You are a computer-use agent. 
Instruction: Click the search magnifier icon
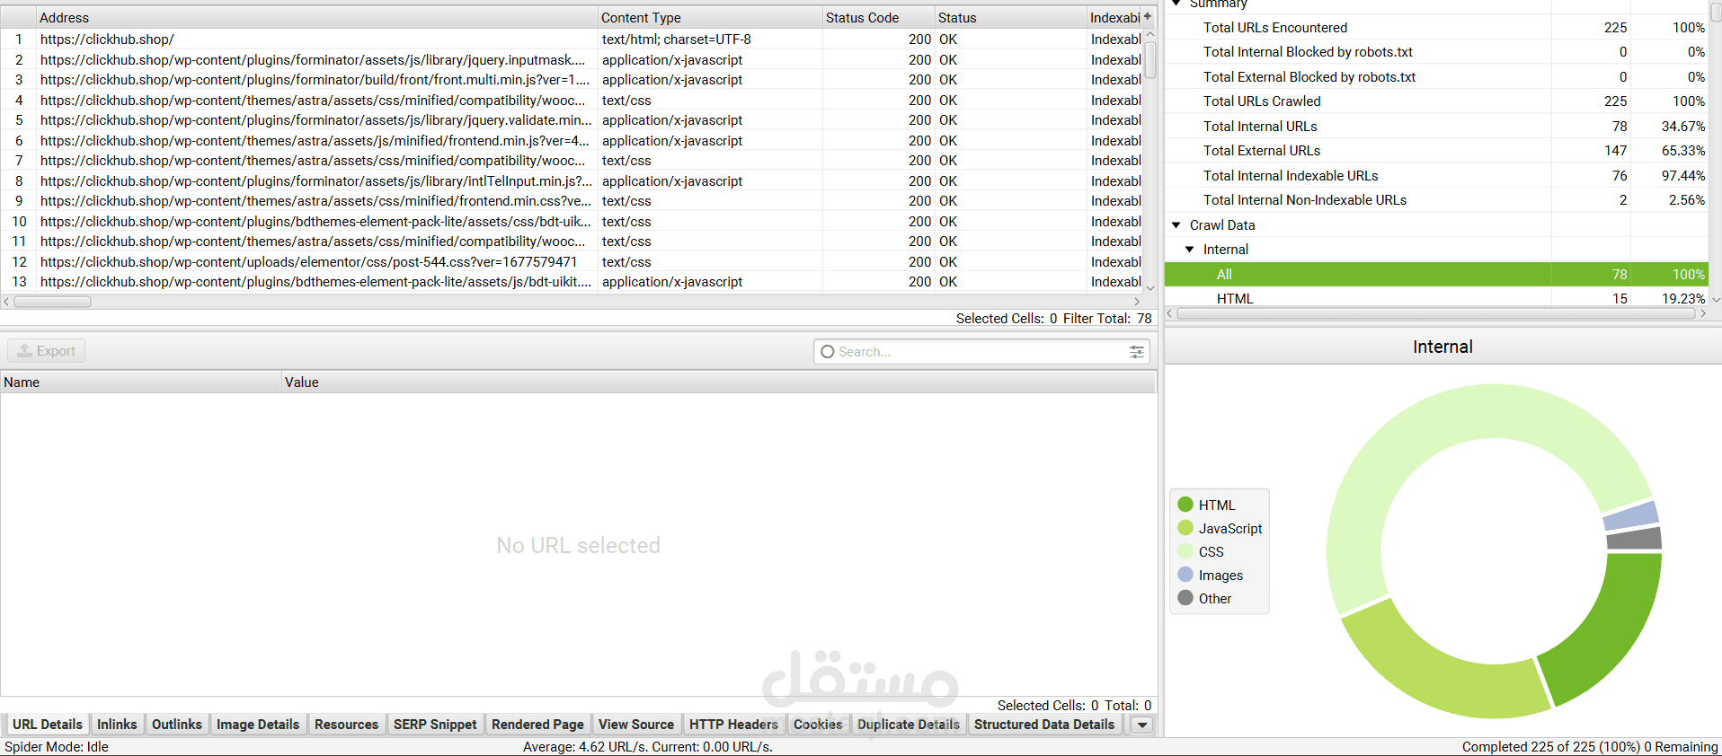(x=828, y=352)
